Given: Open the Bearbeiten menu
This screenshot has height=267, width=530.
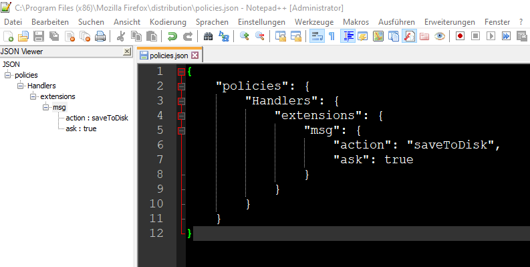Looking at the screenshot, I should [50, 22].
